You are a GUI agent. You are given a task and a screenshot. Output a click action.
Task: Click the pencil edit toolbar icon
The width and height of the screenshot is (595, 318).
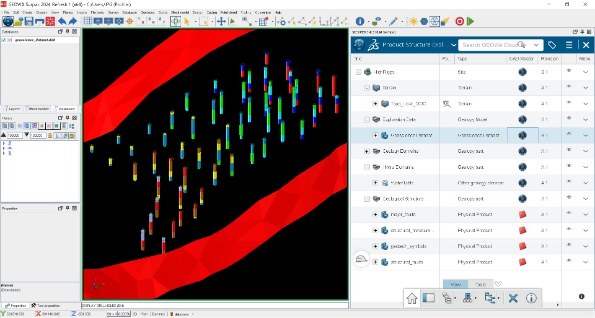tap(394, 21)
